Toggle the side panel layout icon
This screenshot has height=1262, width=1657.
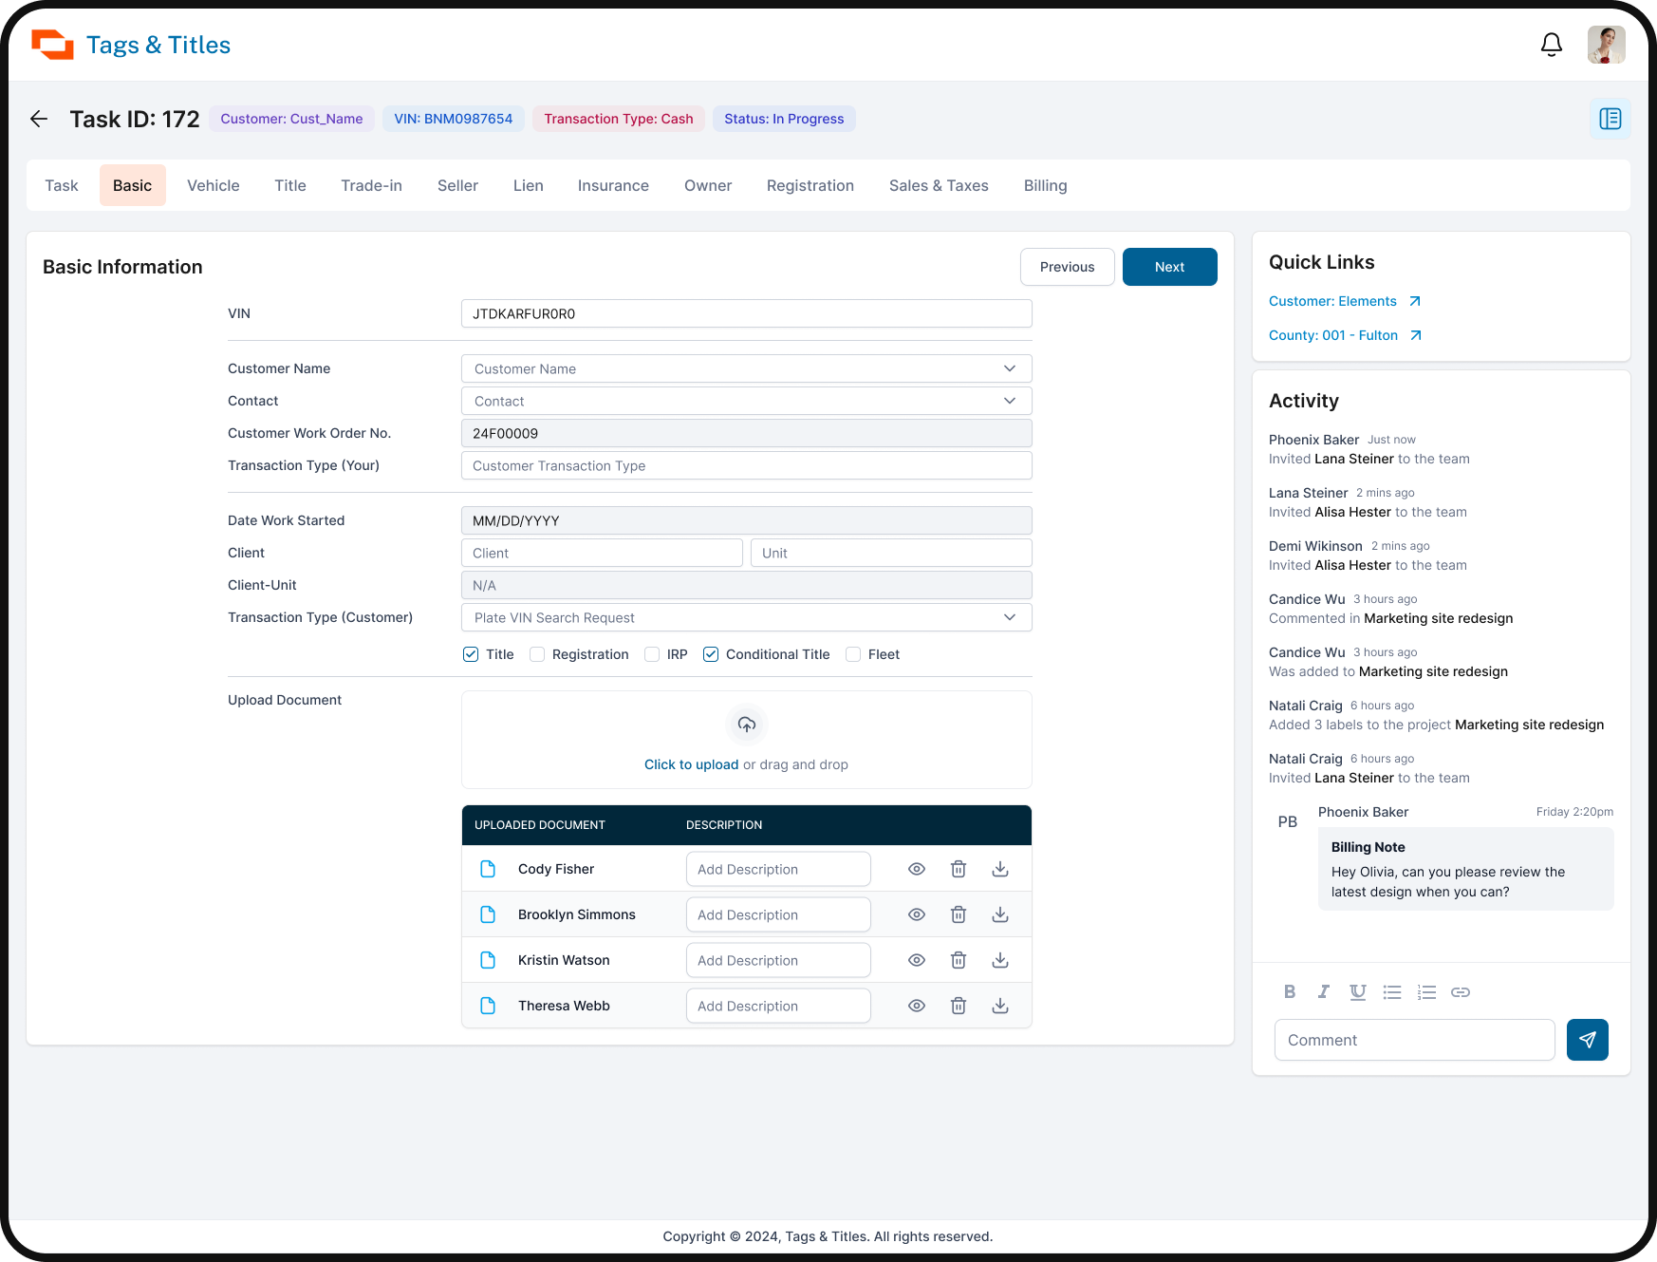[x=1610, y=119]
